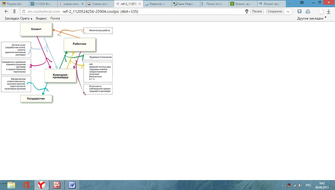This screenshot has width=335, height=190.
Task: Expand the 'Закладки Opera' bookmarks folder
Action: pyautogui.click(x=18, y=19)
